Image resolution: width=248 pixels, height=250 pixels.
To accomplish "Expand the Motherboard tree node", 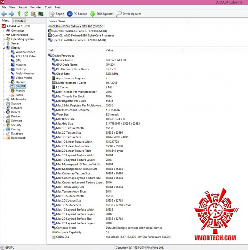I will point(4,35).
